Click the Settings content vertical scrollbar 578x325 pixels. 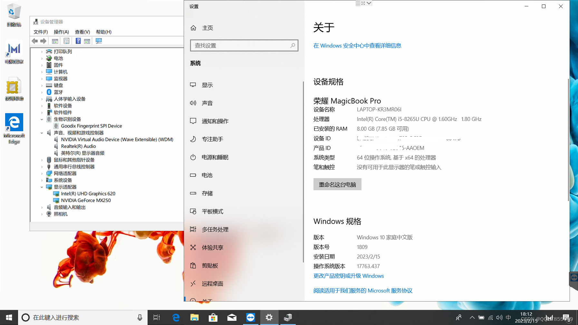[568, 140]
